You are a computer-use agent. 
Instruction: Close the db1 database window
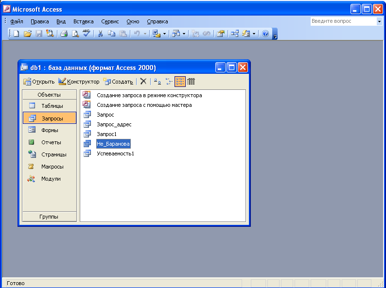coord(243,67)
